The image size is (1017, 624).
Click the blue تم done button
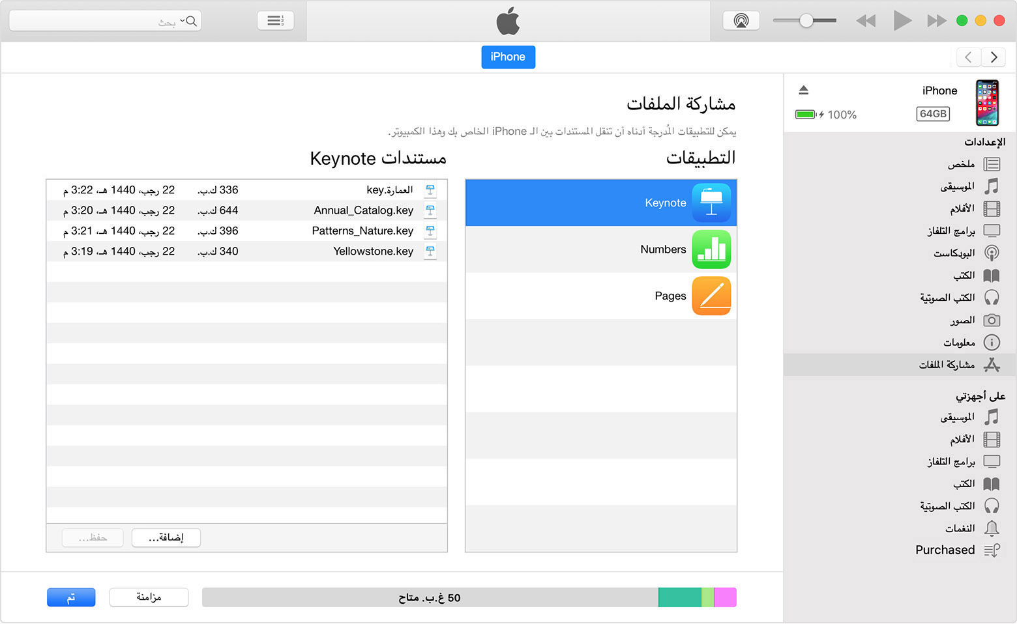(71, 597)
